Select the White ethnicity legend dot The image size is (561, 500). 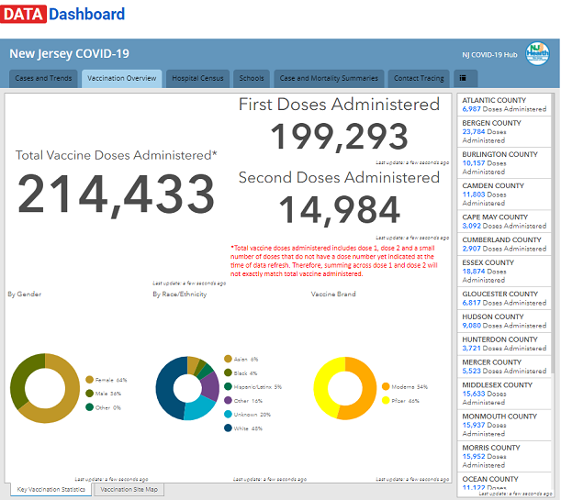(x=227, y=428)
